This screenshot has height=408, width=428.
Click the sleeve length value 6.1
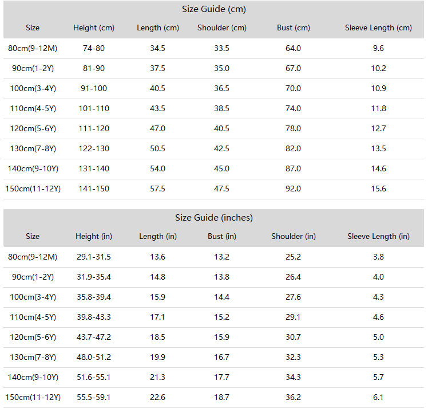tap(378, 397)
